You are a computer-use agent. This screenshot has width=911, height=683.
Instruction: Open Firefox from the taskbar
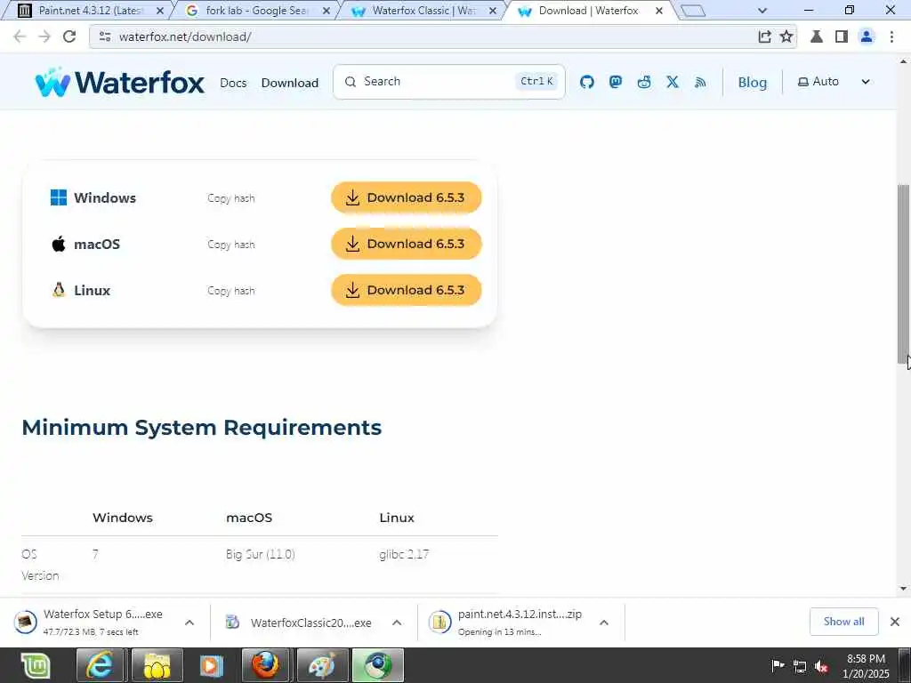pos(265,665)
